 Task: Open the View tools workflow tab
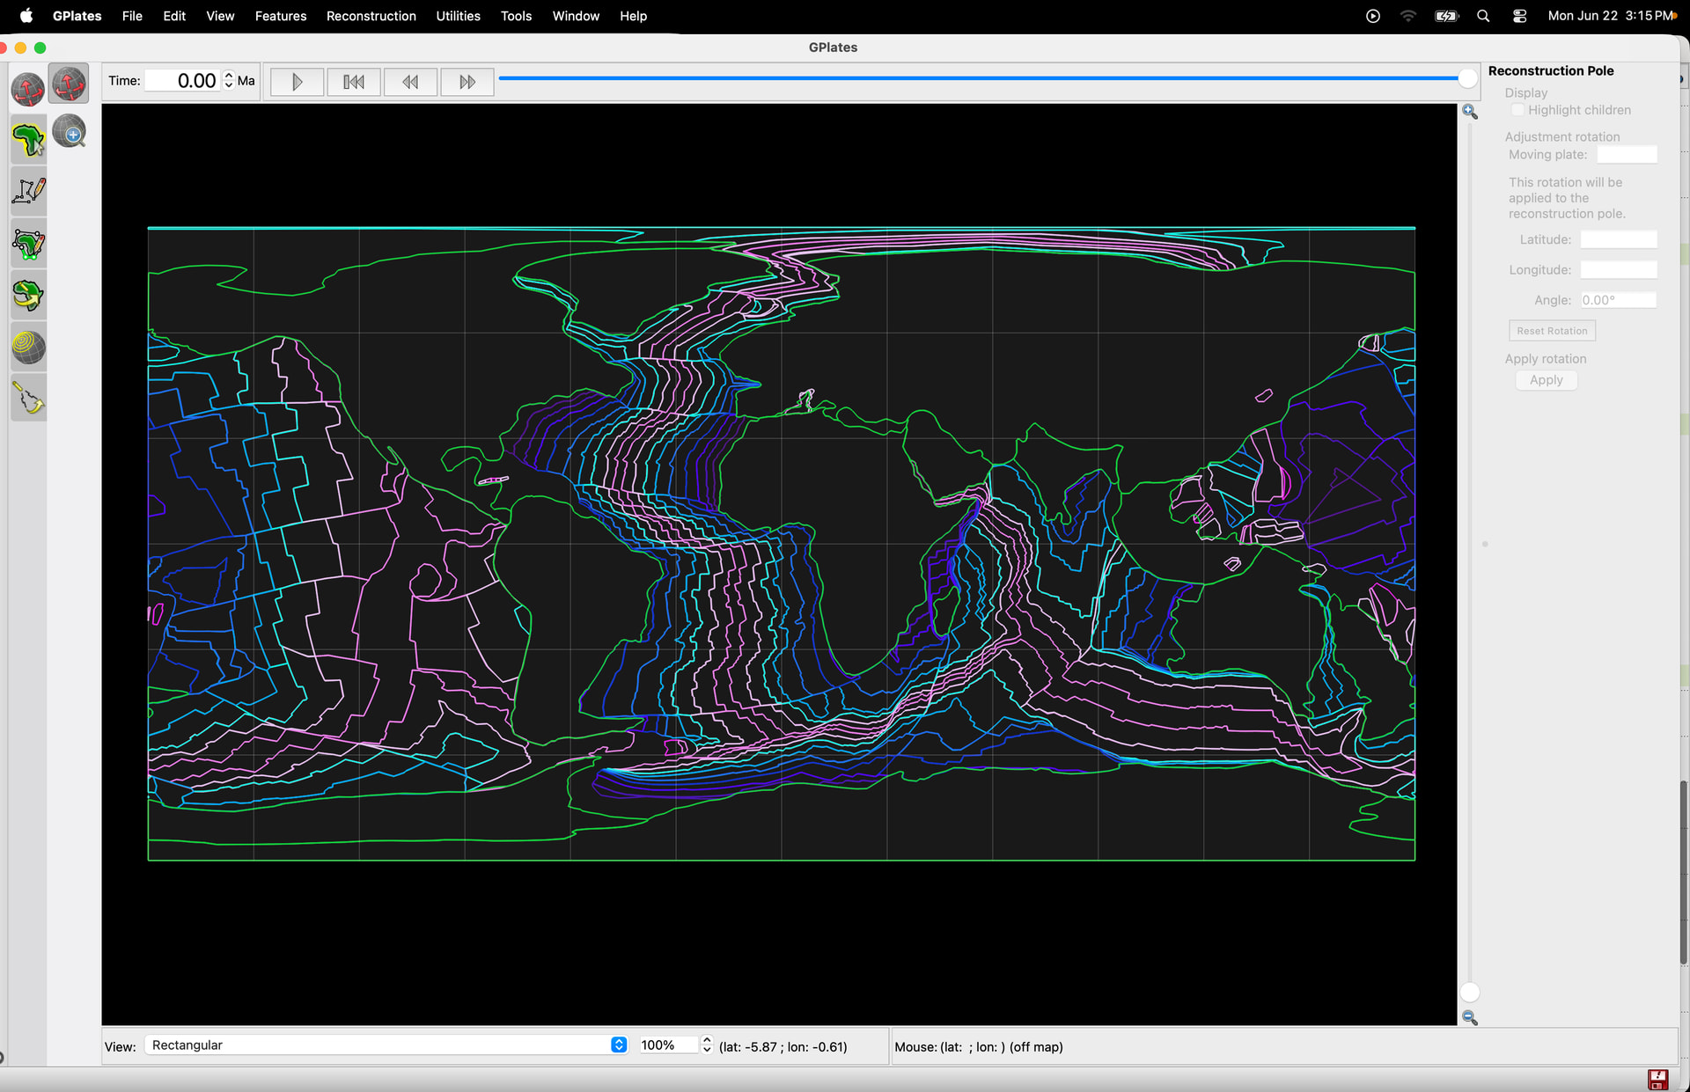pyautogui.click(x=28, y=89)
